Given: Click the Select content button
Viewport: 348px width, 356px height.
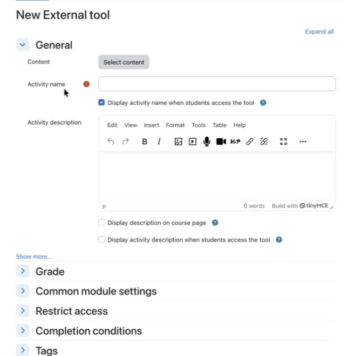Looking at the screenshot, I should tap(124, 62).
